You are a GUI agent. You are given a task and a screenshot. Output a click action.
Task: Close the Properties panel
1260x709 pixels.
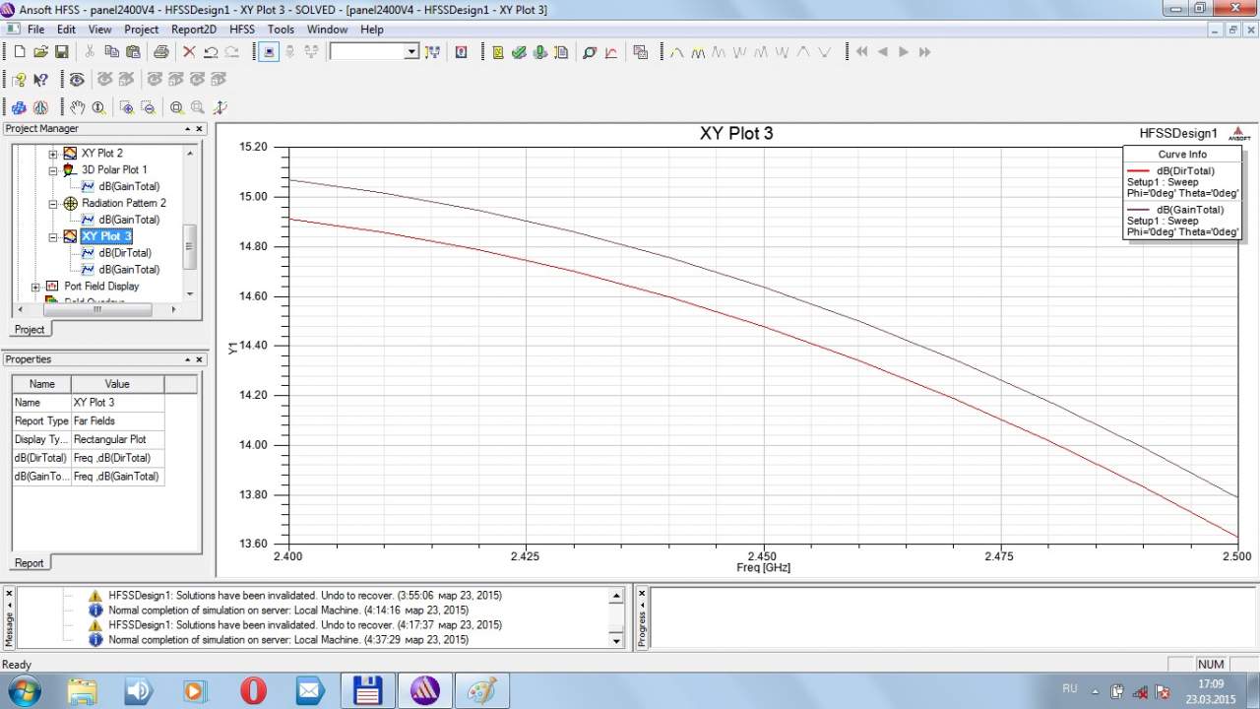(199, 359)
